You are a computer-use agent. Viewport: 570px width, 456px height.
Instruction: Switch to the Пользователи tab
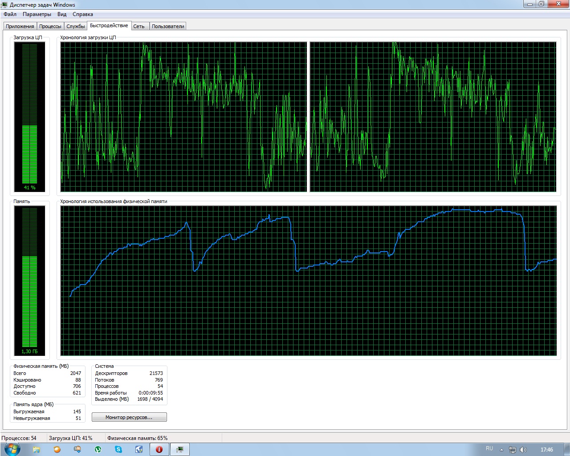click(x=168, y=26)
